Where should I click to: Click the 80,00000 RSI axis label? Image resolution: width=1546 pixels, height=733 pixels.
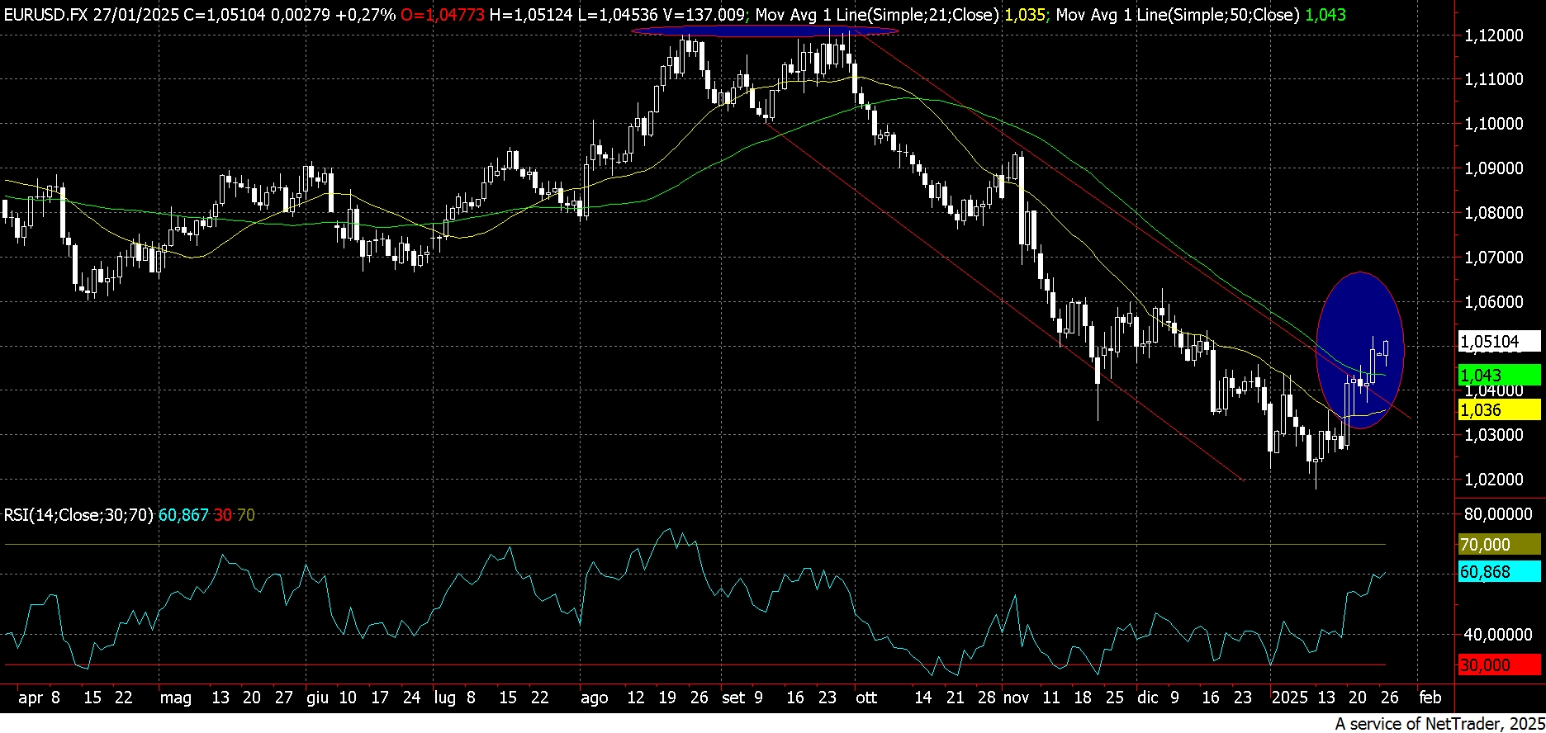click(1497, 513)
